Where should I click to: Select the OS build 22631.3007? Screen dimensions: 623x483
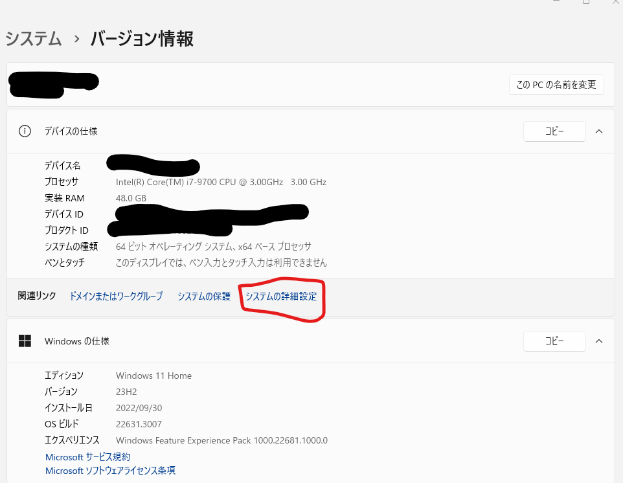(x=139, y=424)
